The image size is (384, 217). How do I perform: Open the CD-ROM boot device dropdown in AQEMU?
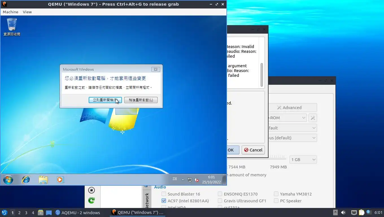coord(287,118)
